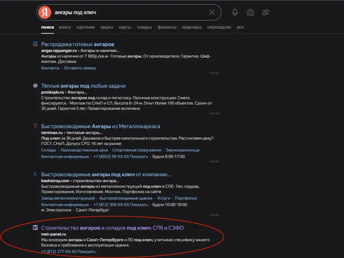Click the tentmax.ru favicon with the red T
Screen dimensions: 344x258
point(35,126)
